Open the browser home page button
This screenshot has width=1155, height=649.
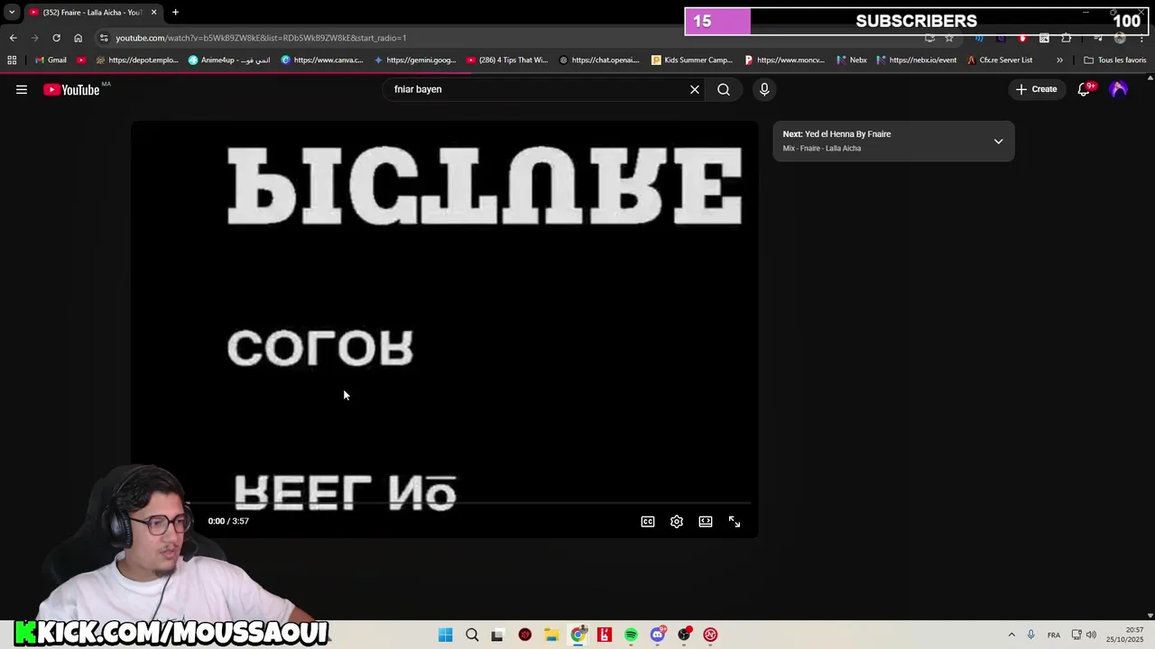click(78, 38)
